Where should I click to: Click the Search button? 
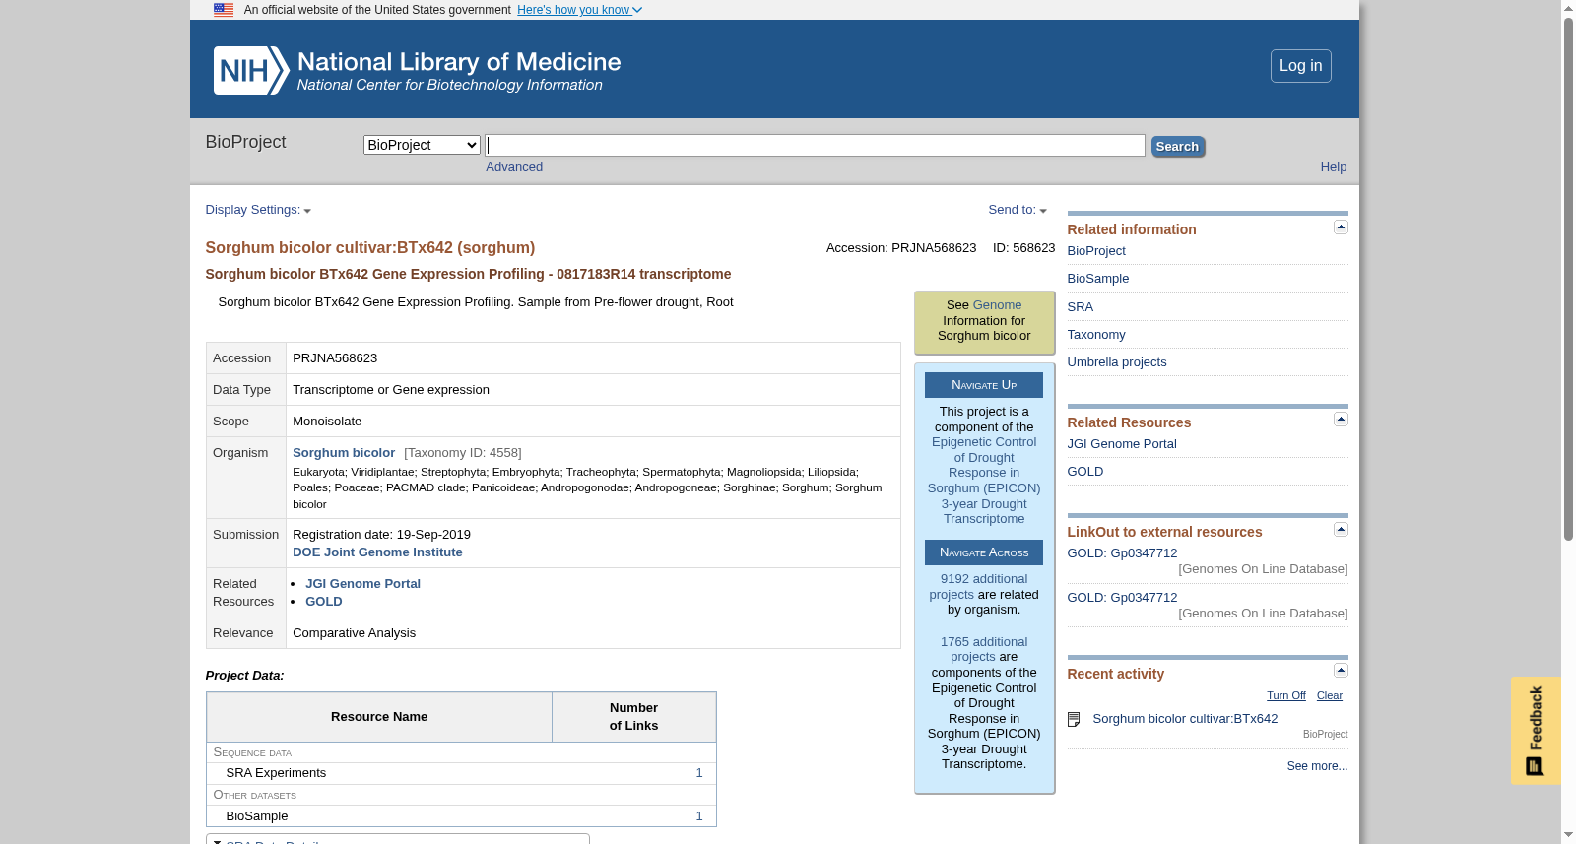pyautogui.click(x=1177, y=147)
